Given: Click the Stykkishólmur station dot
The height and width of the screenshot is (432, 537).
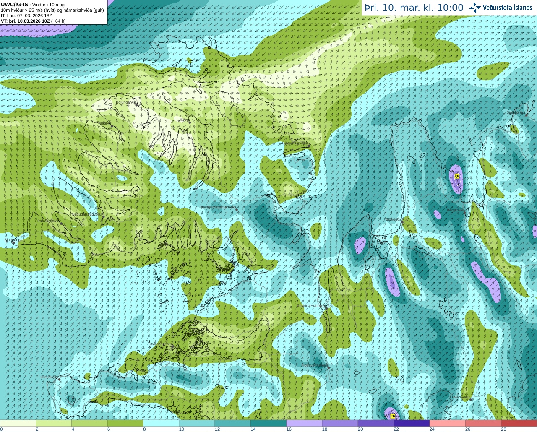Looking at the screenshot, I should click(x=172, y=346).
